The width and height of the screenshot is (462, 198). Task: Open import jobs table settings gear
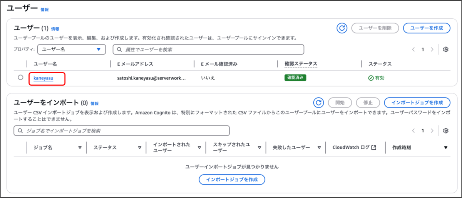coord(446,131)
